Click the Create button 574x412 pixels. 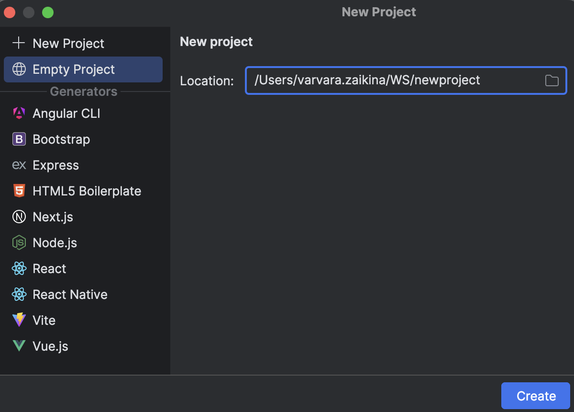click(535, 396)
